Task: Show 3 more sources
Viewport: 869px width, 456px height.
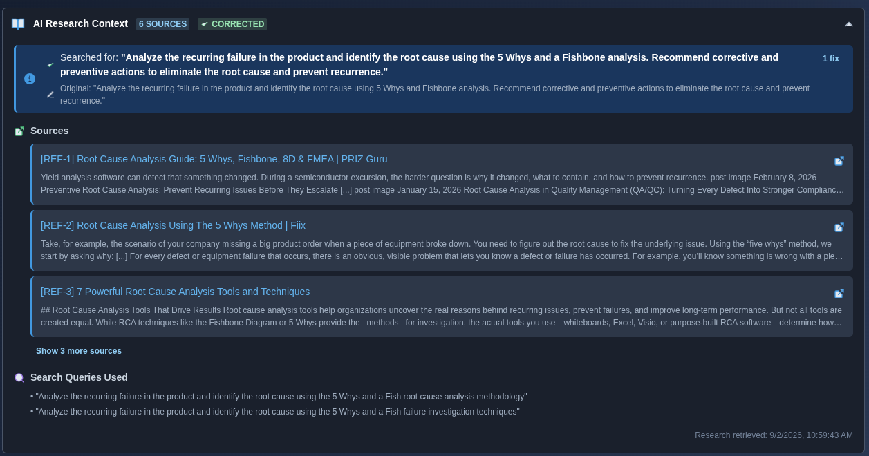Action: pos(79,351)
